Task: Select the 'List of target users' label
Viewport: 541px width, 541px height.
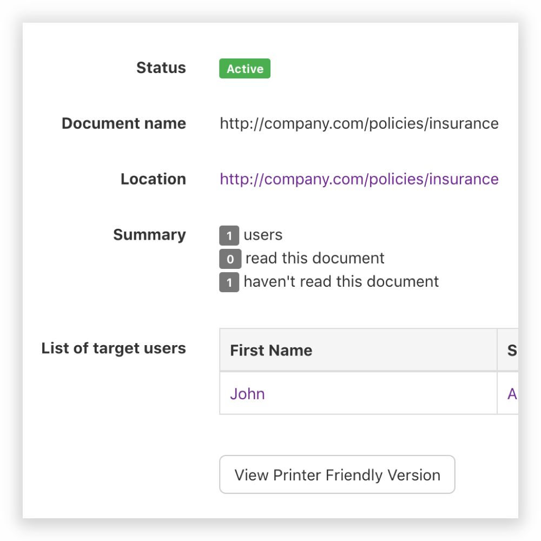Action: point(113,348)
